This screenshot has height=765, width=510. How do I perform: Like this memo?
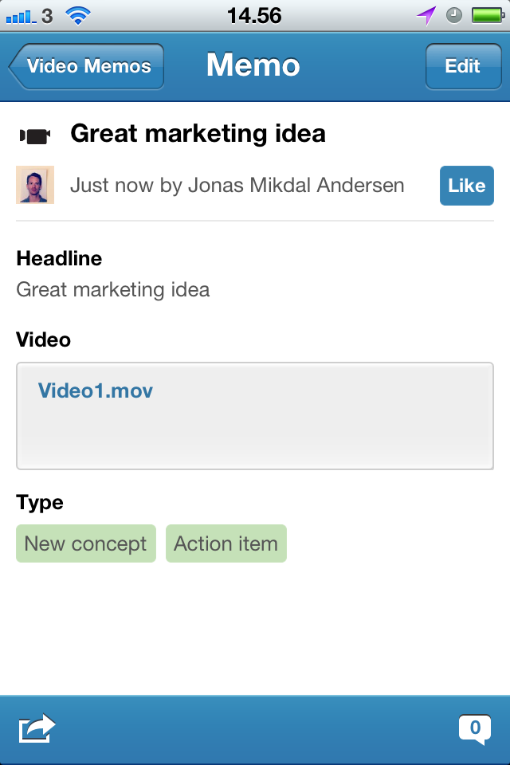click(466, 186)
